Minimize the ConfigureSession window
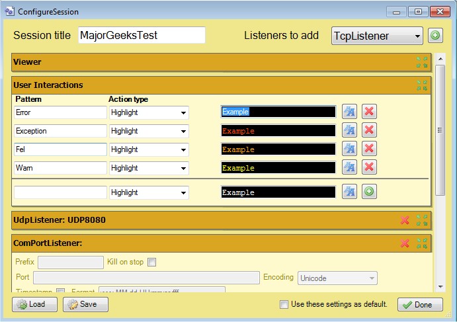The height and width of the screenshot is (322, 457). point(396,12)
